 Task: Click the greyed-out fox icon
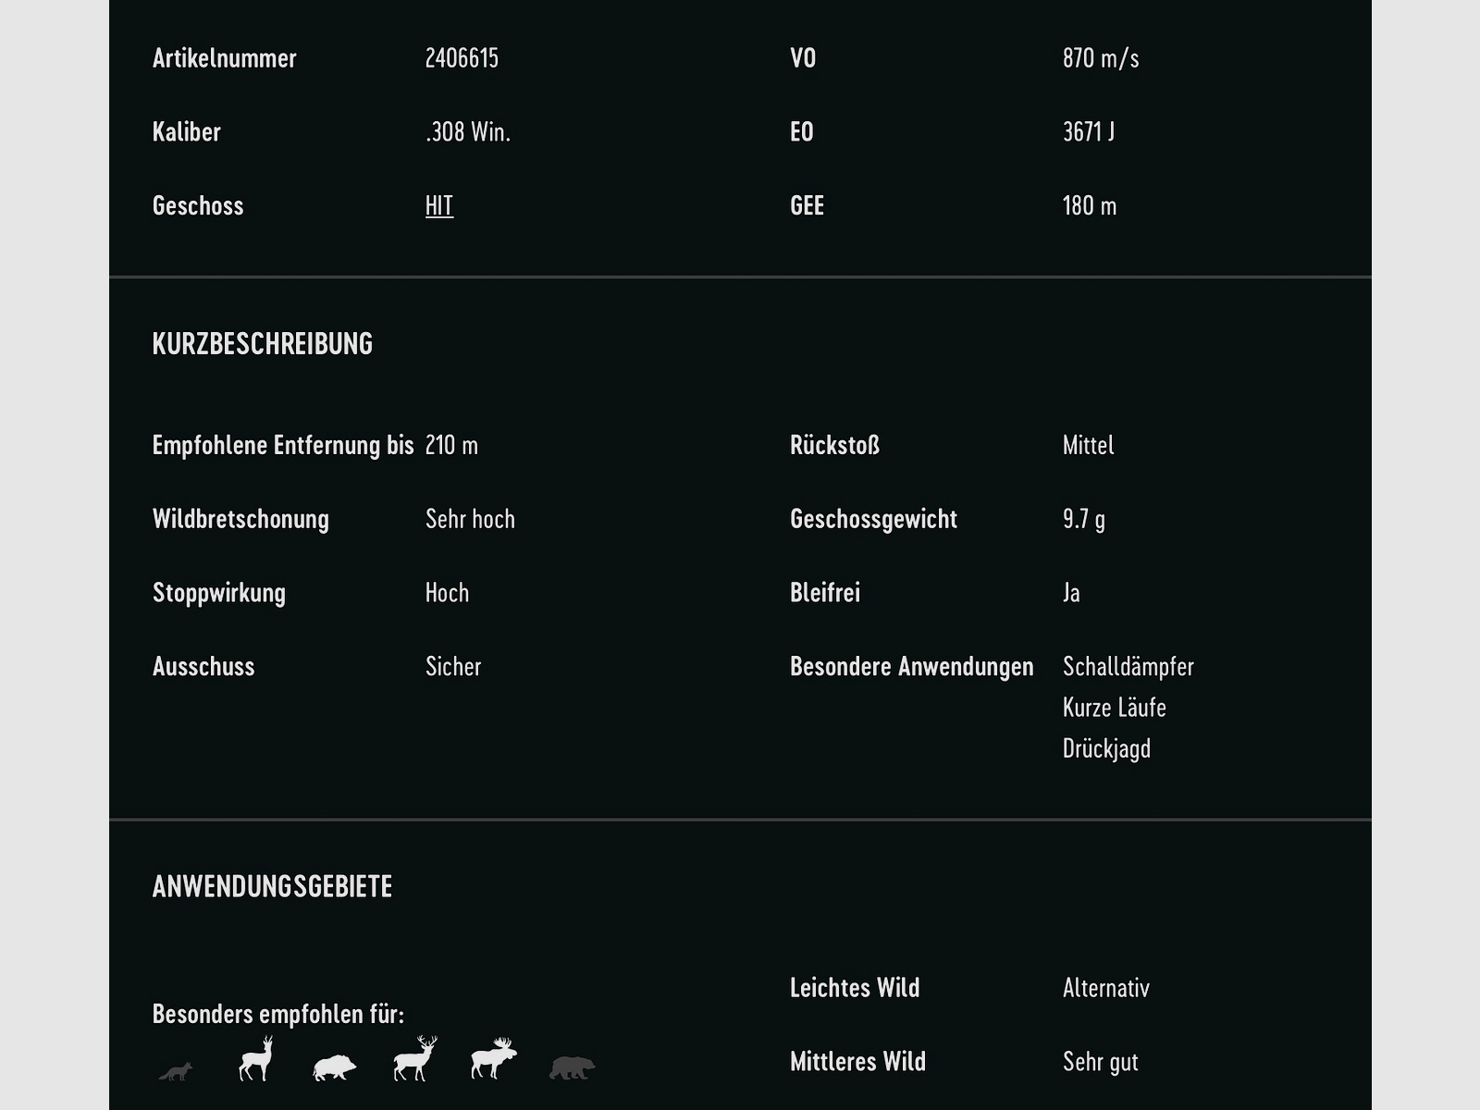[x=175, y=1071]
